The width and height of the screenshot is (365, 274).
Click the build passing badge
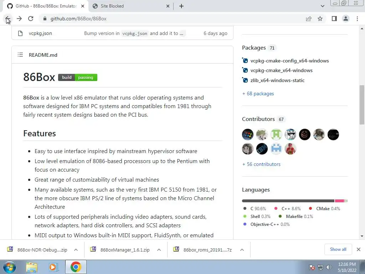(78, 77)
